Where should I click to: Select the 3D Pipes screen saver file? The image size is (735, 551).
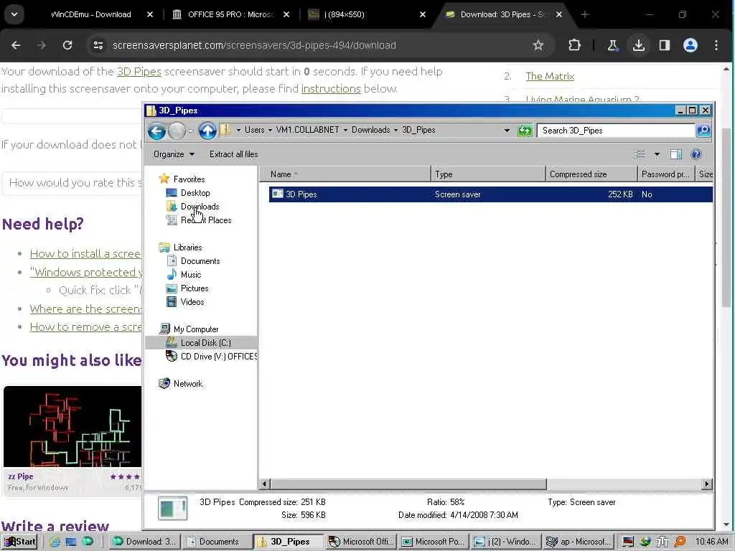click(490, 194)
